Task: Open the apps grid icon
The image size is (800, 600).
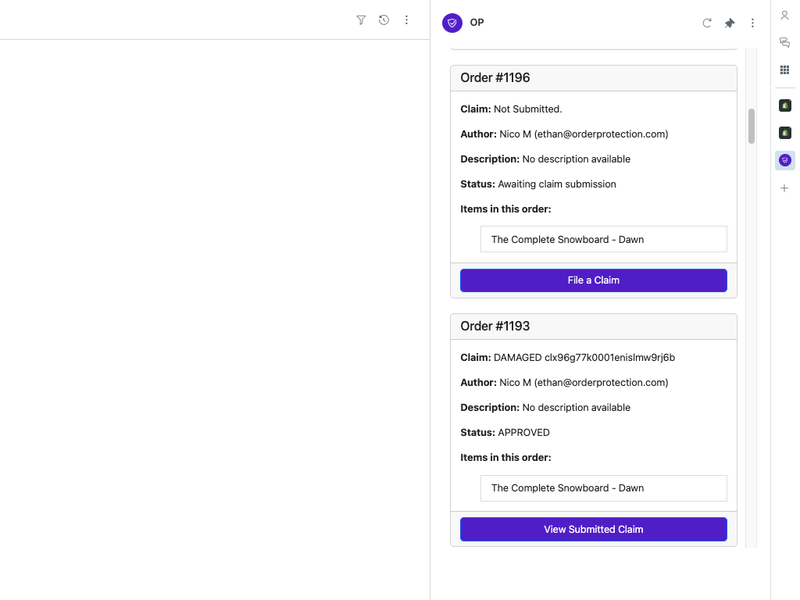Action: [x=785, y=70]
